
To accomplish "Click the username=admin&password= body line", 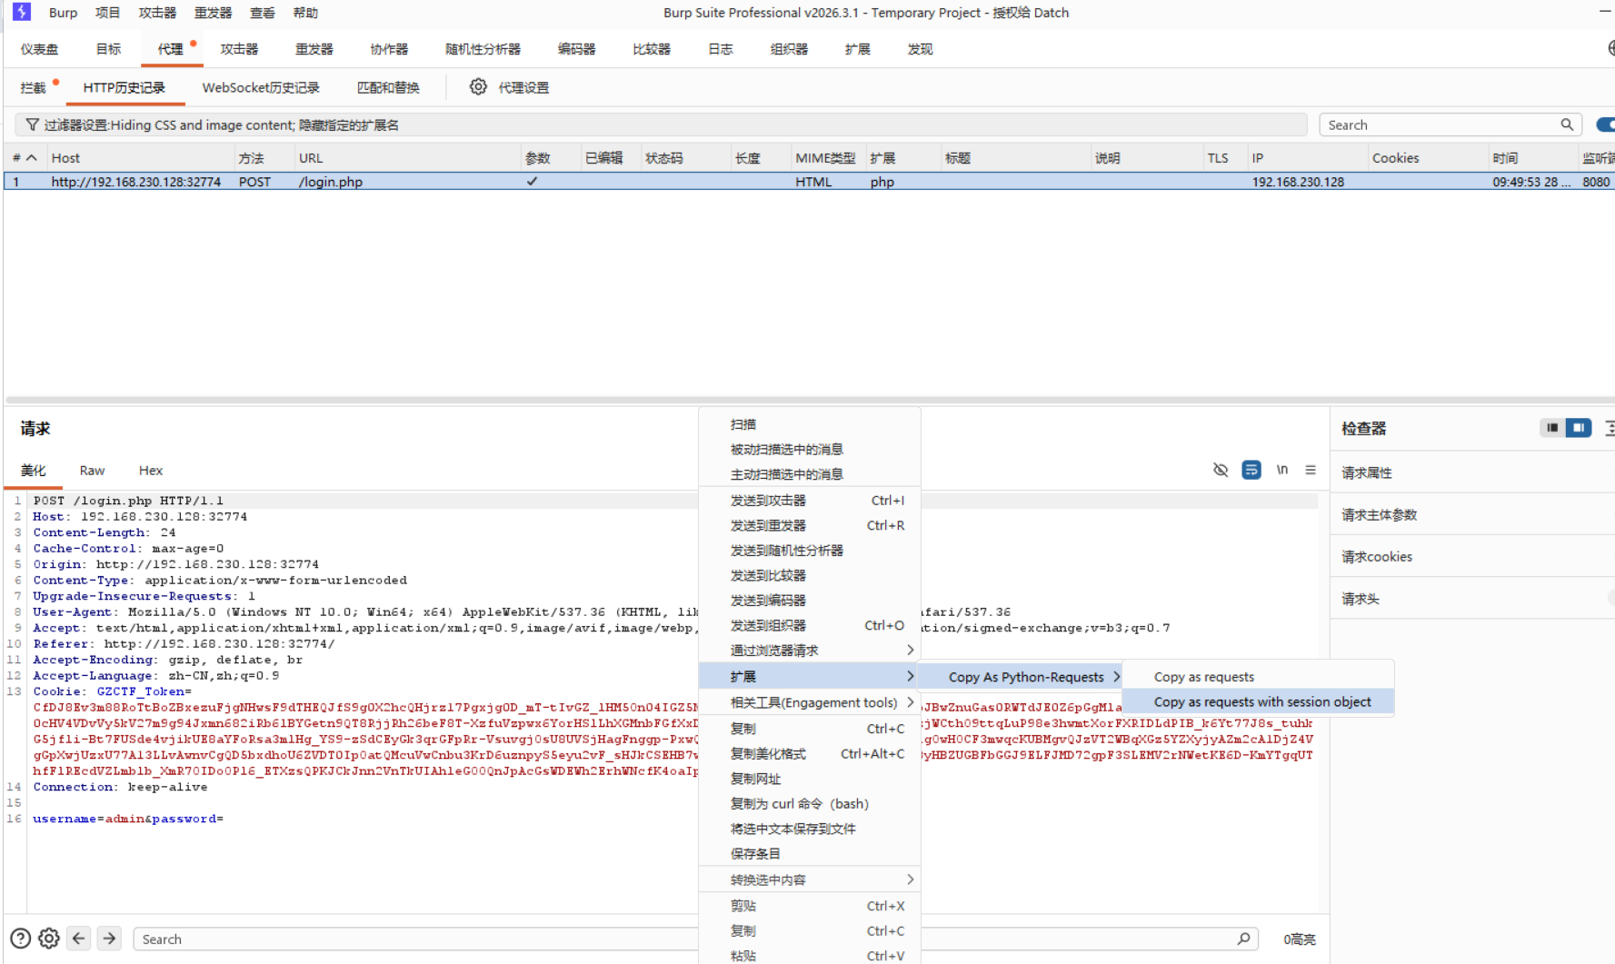I will pyautogui.click(x=128, y=819).
